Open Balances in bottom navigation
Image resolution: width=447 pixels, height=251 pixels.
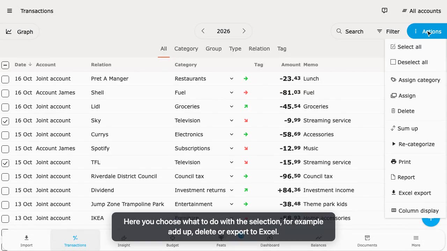318,241
